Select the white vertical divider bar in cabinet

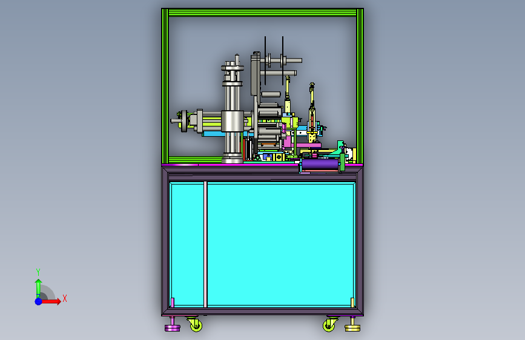pos(206,244)
